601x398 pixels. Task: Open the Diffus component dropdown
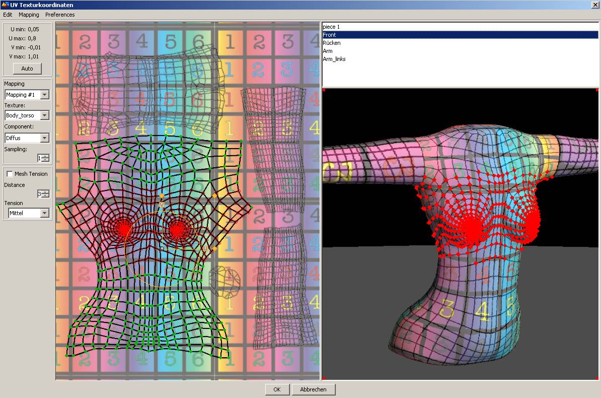[x=27, y=138]
